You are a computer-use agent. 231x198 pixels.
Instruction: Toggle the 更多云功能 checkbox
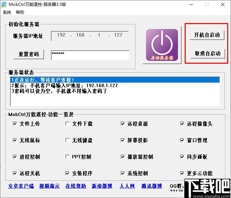182,173
